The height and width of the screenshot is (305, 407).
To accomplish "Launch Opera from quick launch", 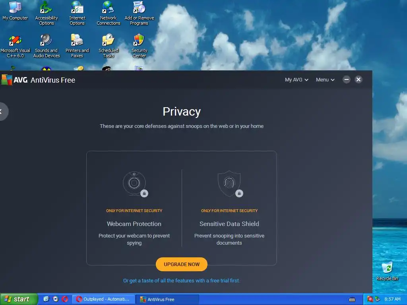I will coord(65,299).
